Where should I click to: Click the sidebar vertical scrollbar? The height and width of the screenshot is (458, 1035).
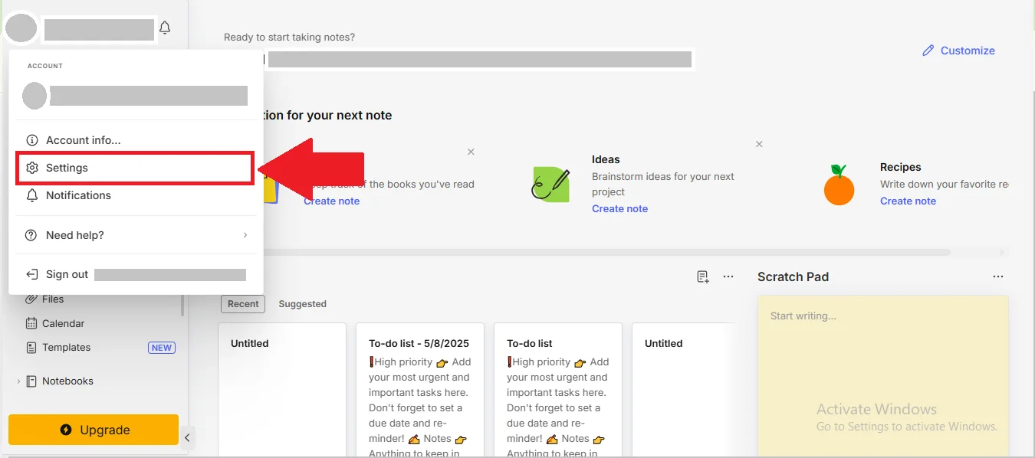point(182,305)
